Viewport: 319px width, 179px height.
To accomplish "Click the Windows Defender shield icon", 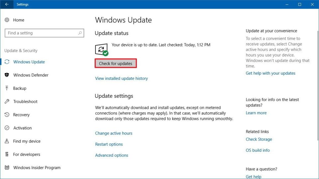I will [7, 75].
